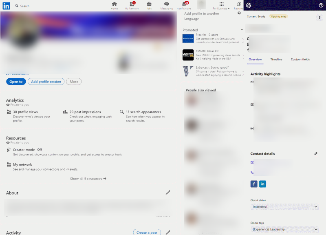
Task: Click the profile views people icon
Action: [x=9, y=112]
